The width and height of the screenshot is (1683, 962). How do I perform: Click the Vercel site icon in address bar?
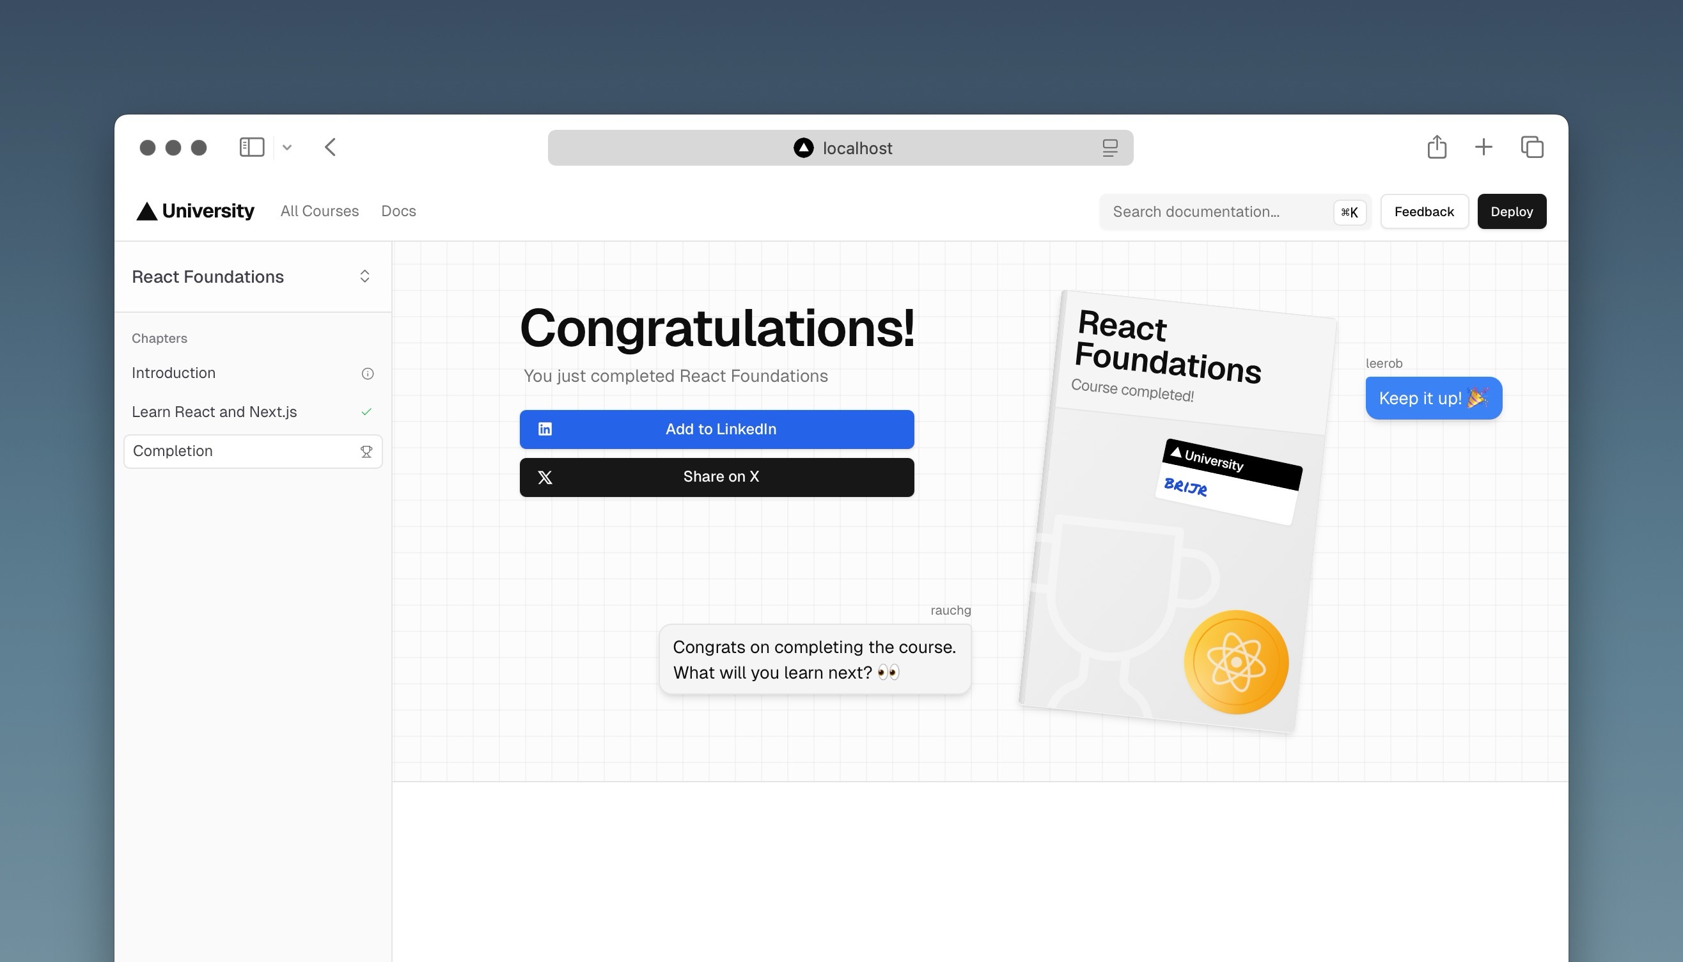tap(803, 148)
